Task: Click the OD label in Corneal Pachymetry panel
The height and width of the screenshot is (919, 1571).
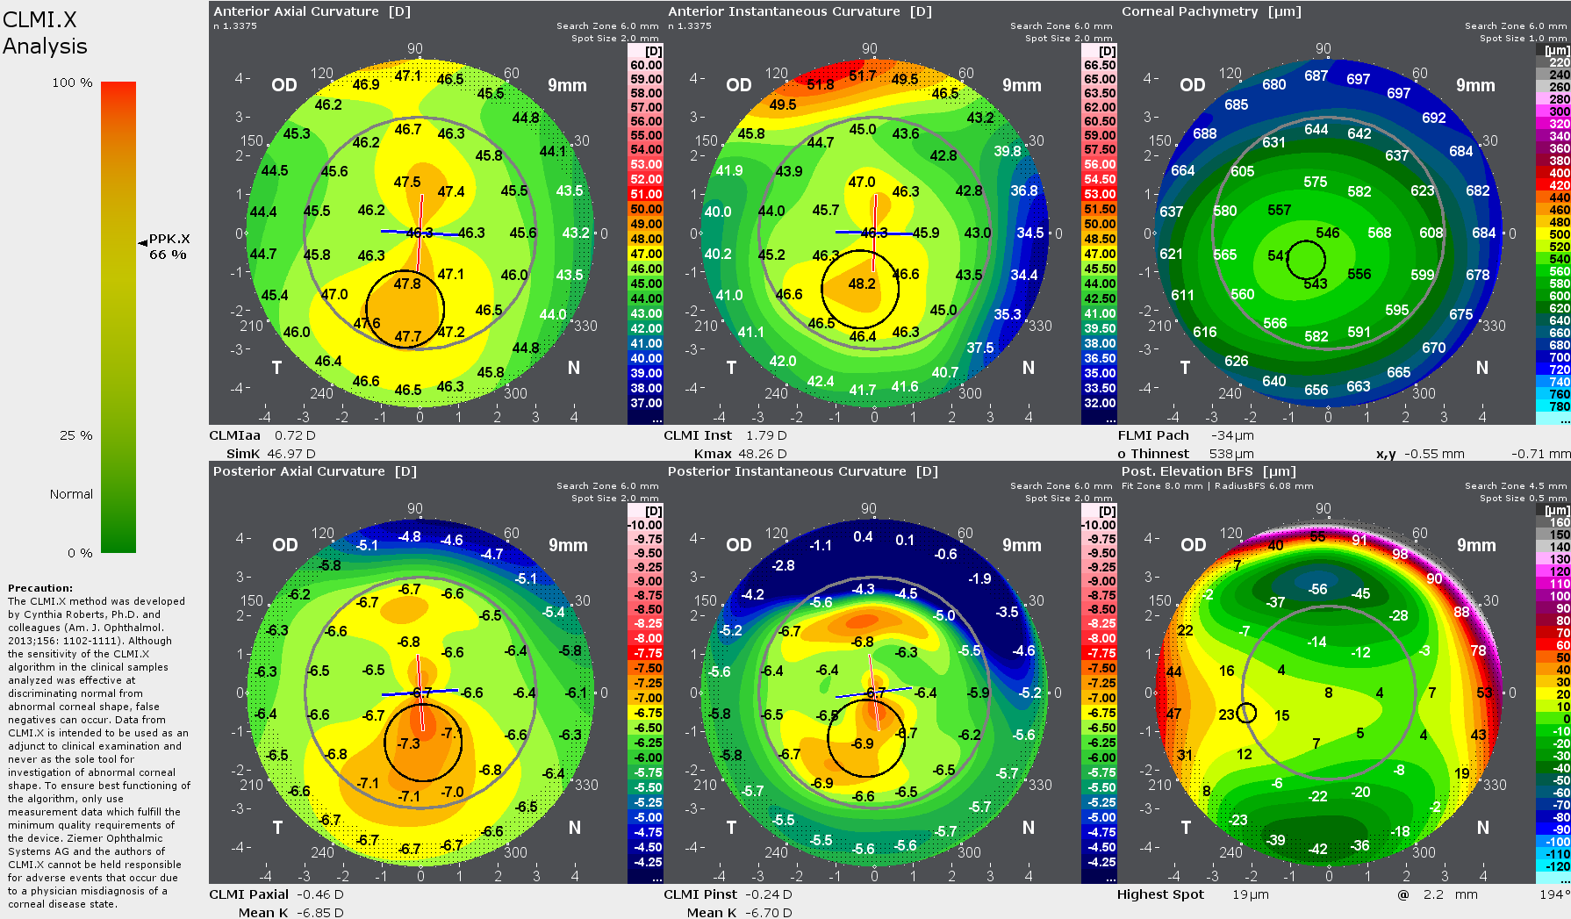Action: pyautogui.click(x=1192, y=85)
